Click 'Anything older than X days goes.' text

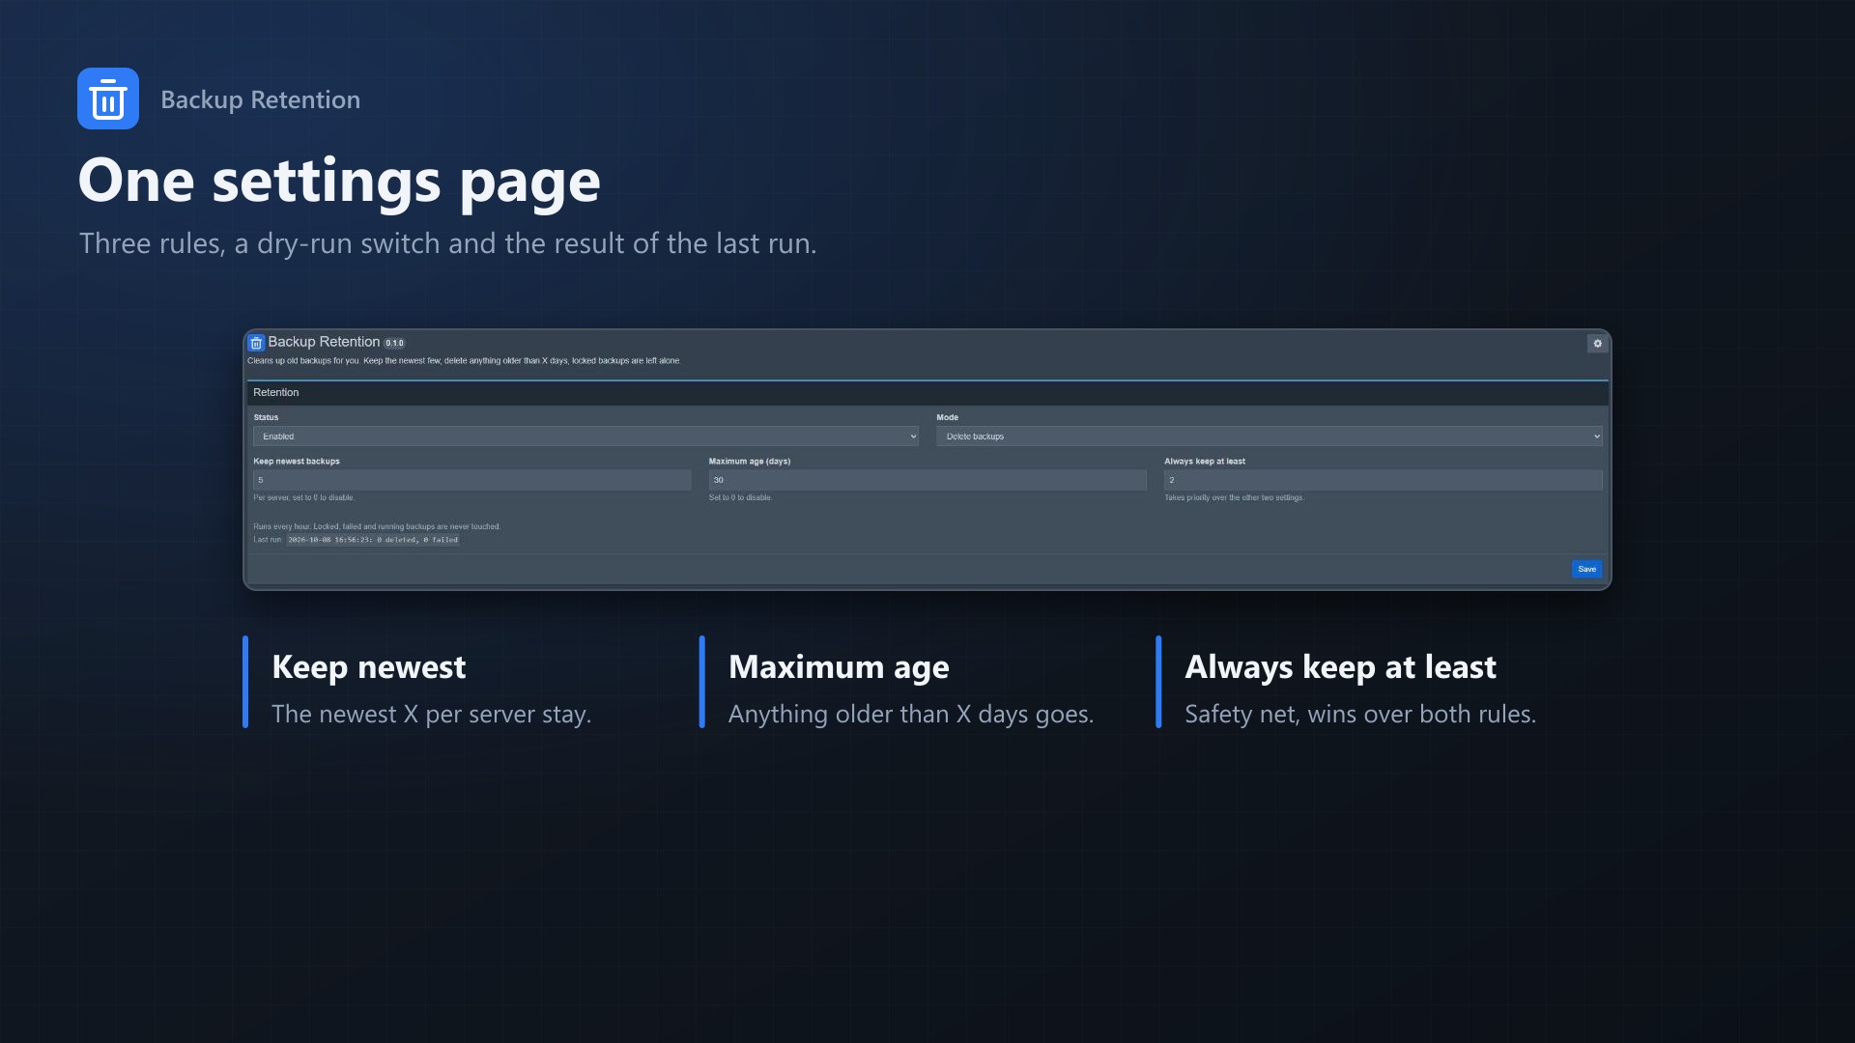tap(911, 714)
